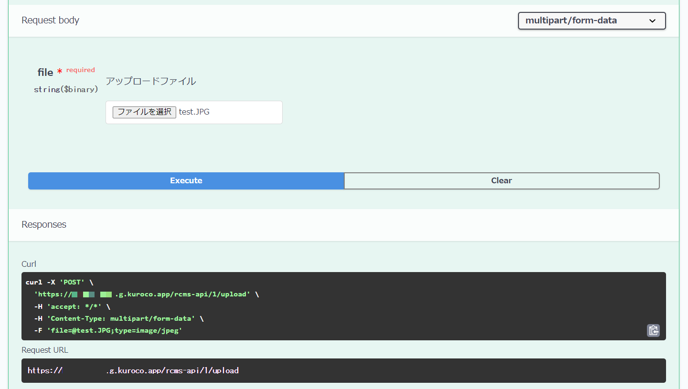Click the file parameter name
This screenshot has height=389, width=688.
point(45,73)
